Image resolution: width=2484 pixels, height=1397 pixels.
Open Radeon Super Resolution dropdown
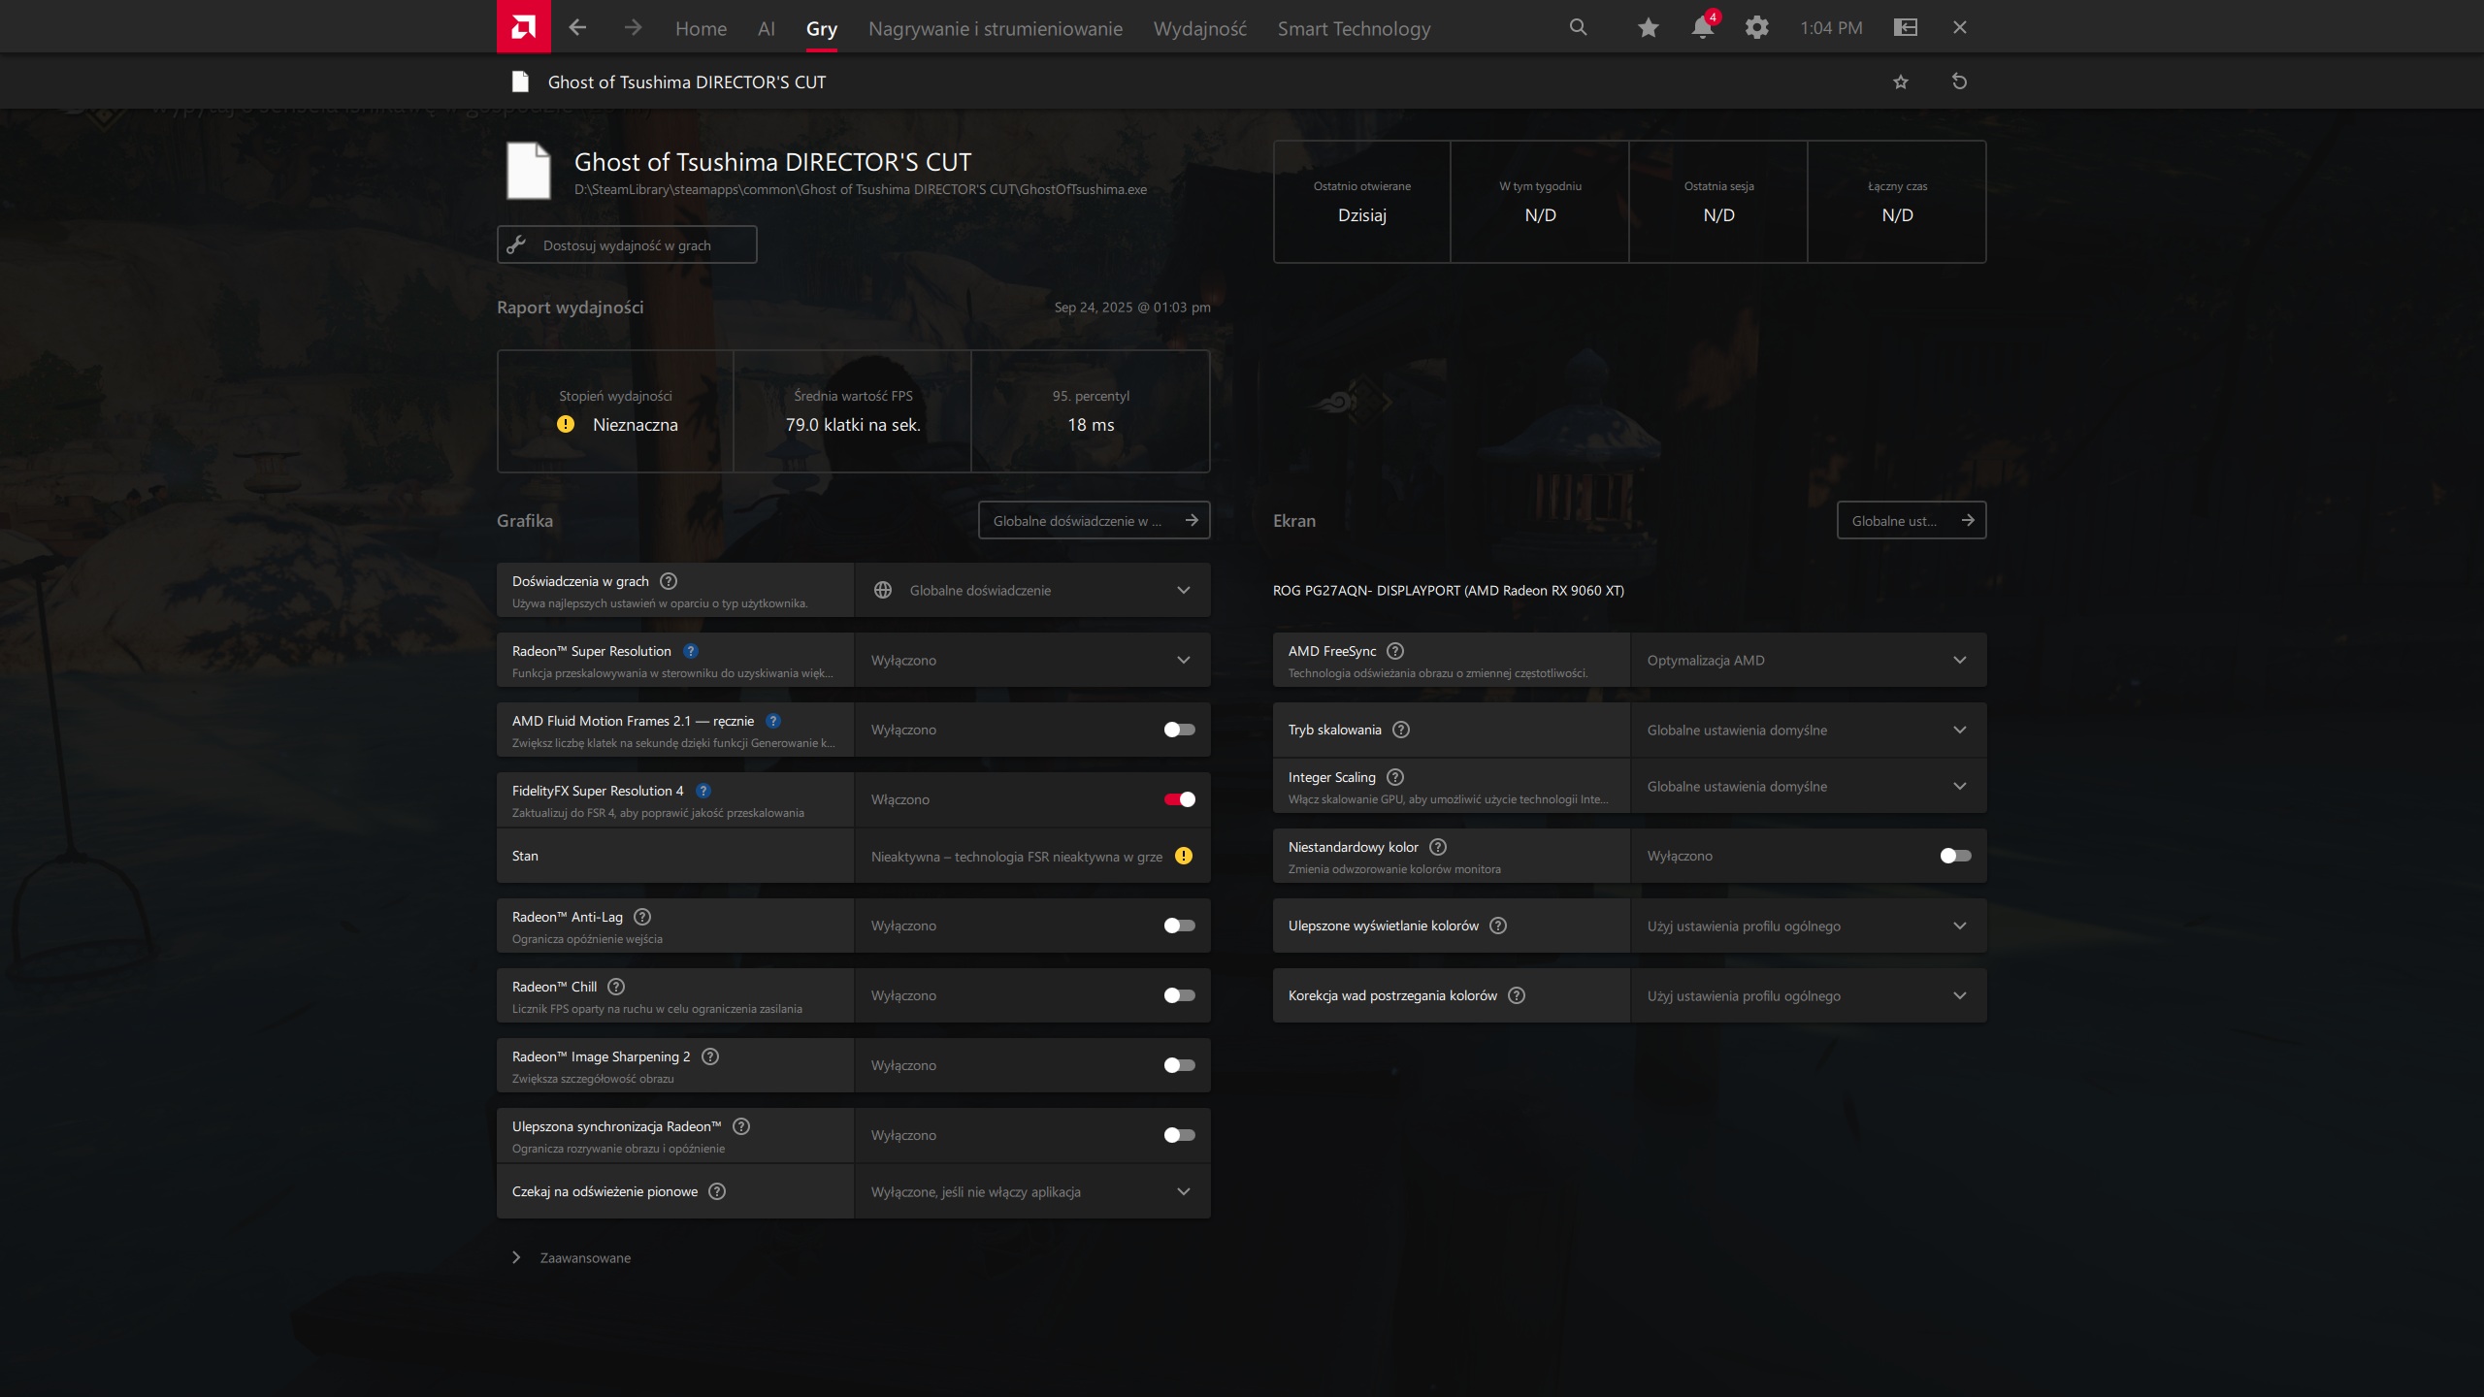coord(1032,660)
